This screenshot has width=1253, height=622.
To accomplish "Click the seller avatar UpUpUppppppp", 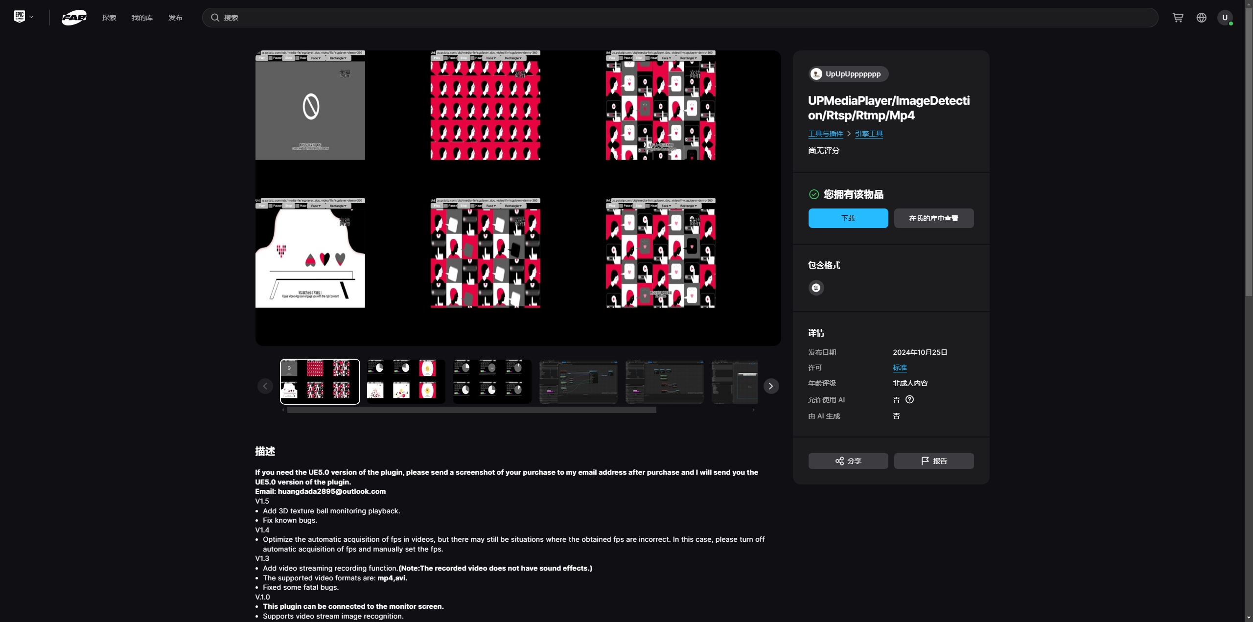I will pos(816,74).
